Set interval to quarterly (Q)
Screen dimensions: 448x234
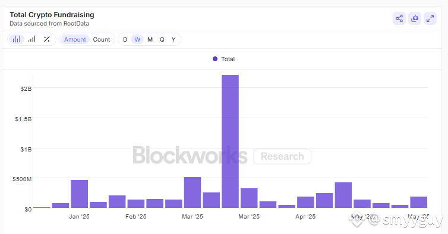162,39
